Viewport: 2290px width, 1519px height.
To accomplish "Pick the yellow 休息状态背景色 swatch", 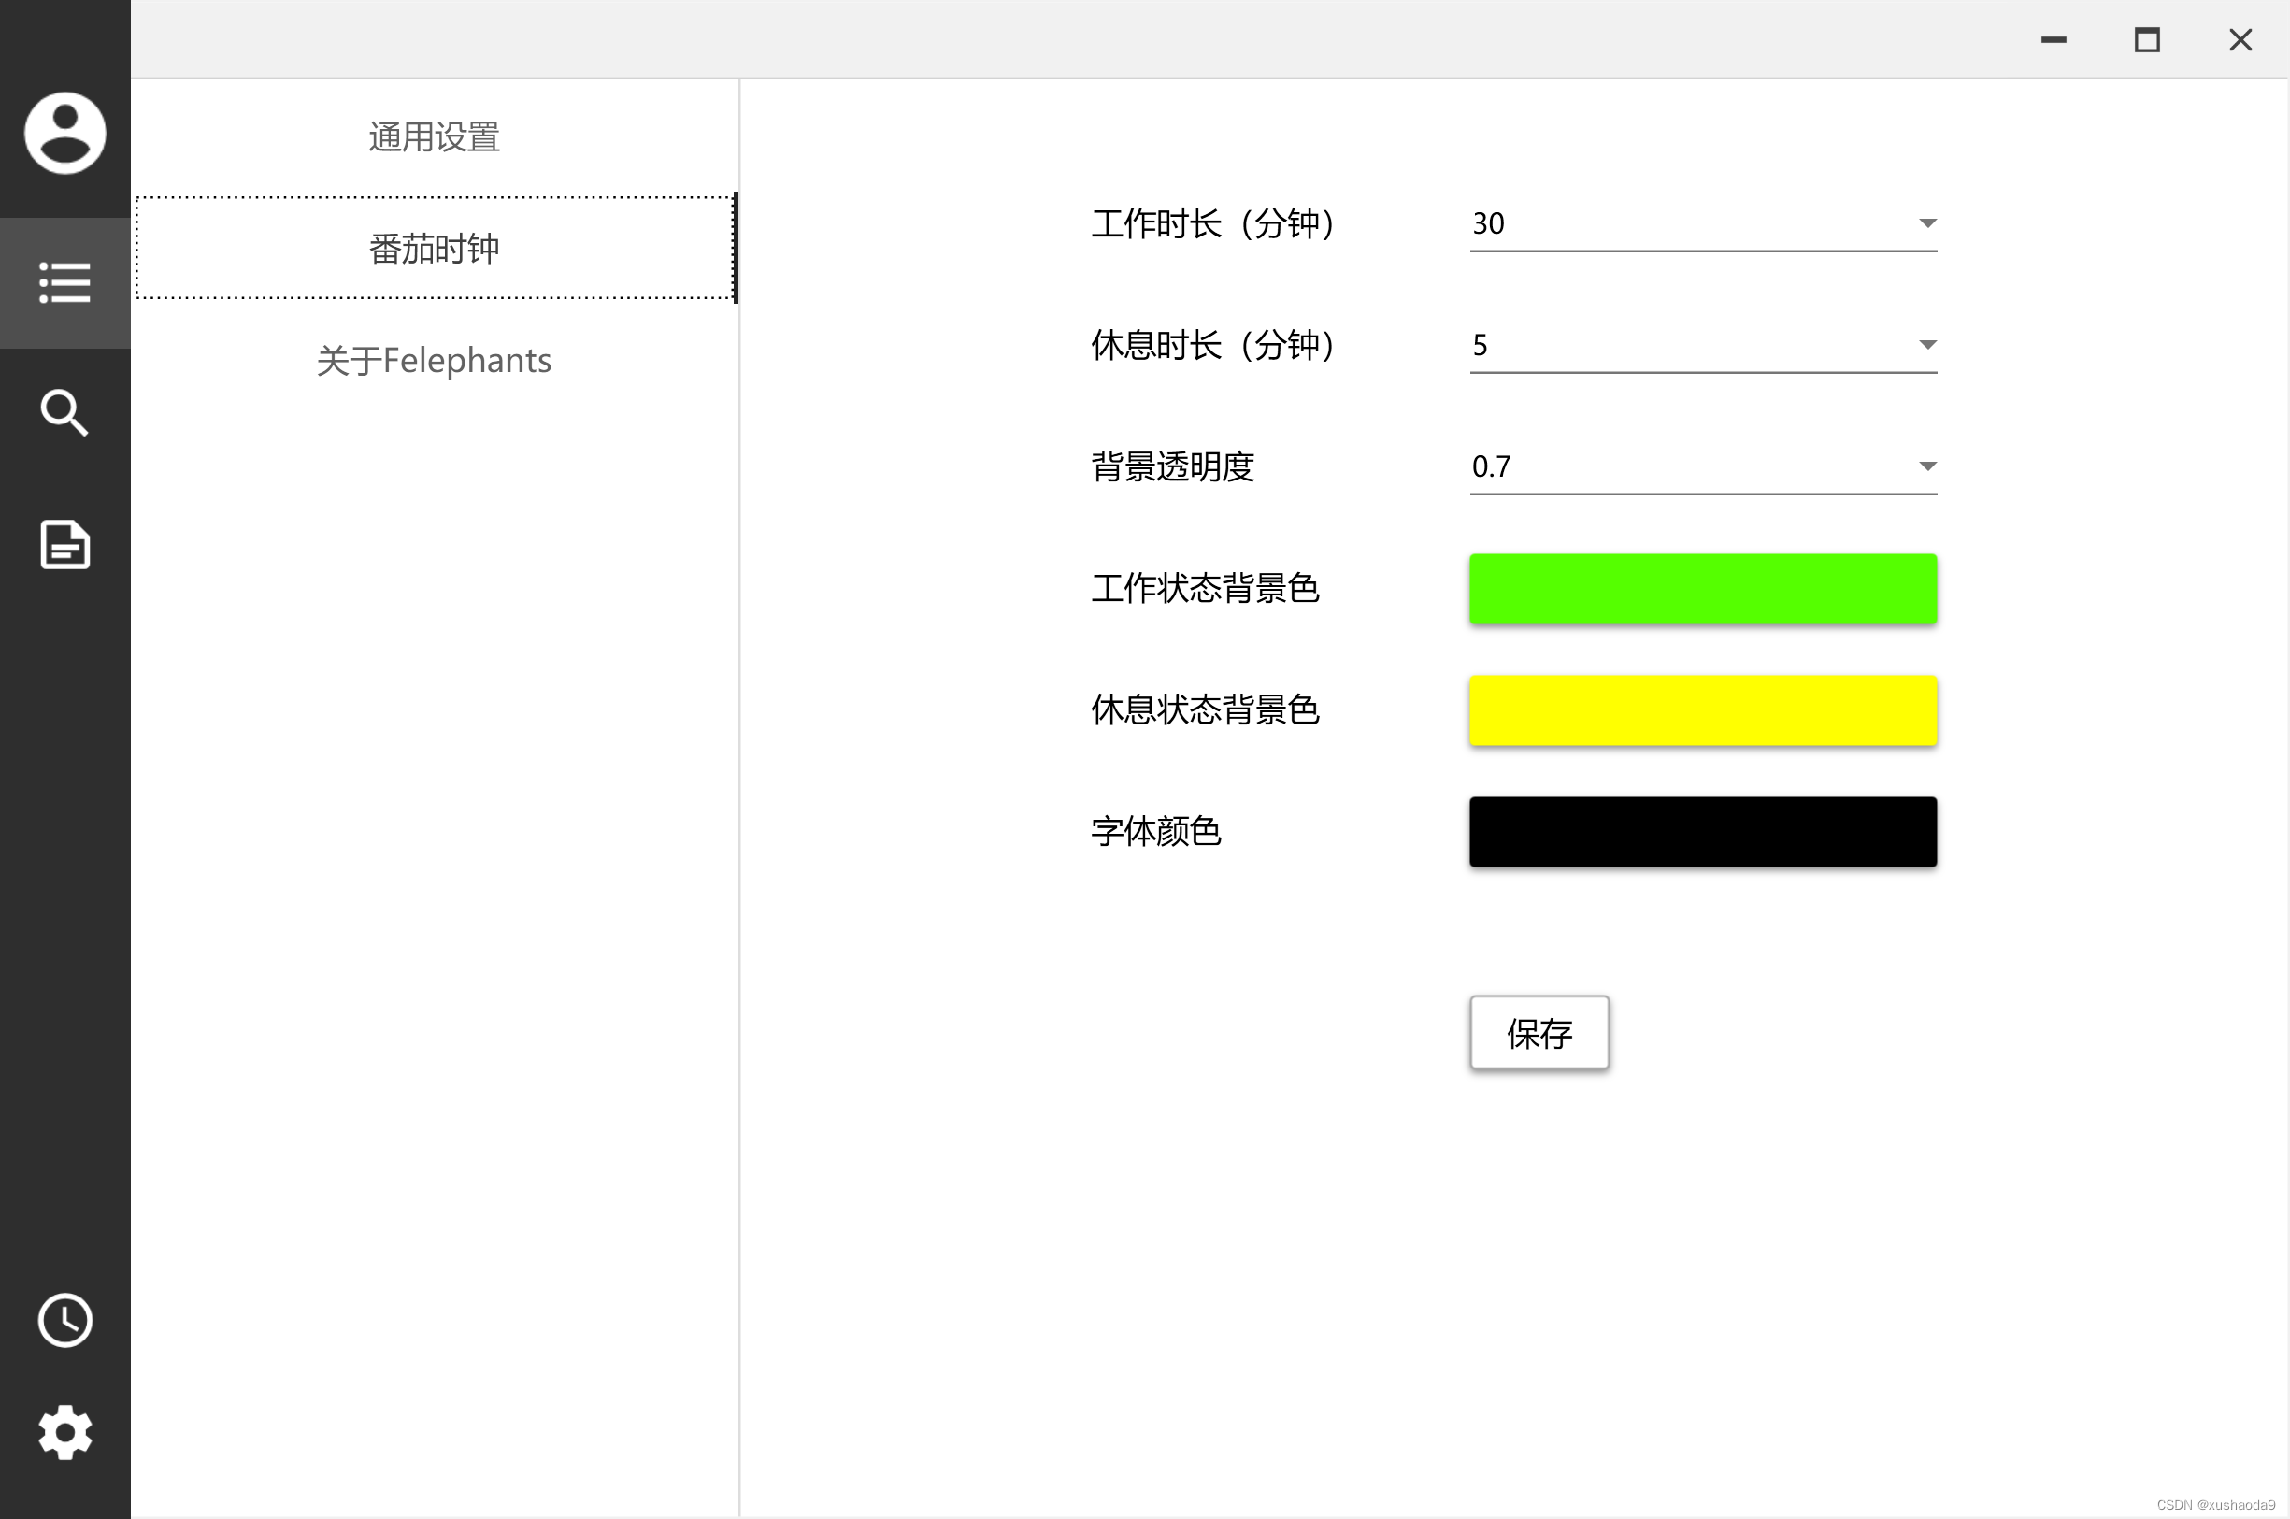I will click(1702, 710).
